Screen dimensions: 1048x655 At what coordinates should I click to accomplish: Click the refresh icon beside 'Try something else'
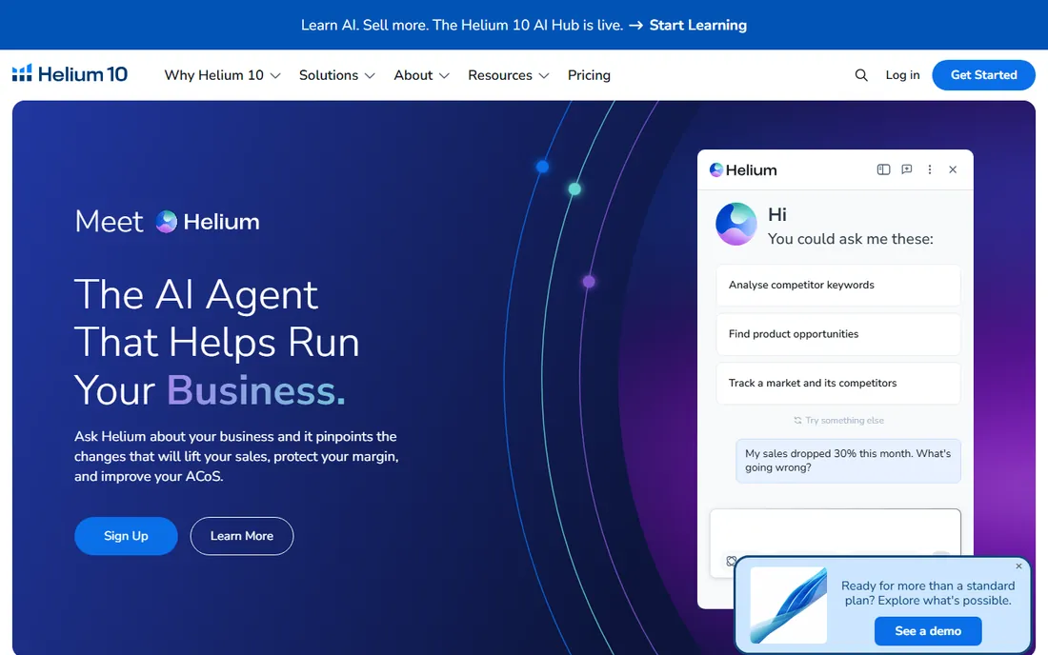797,421
